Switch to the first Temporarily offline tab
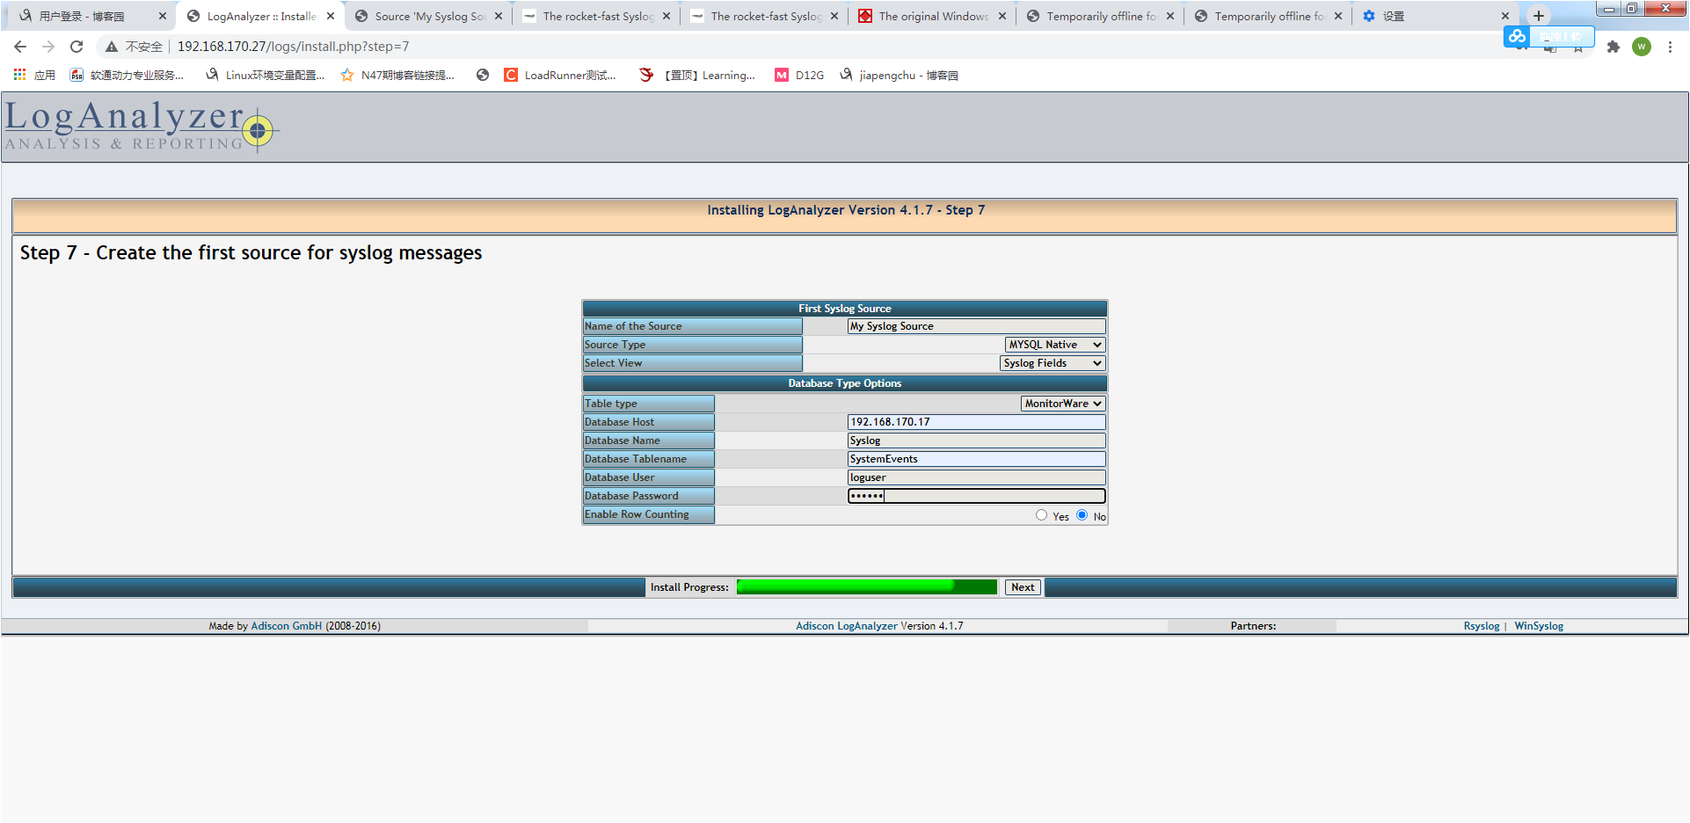The width and height of the screenshot is (1690, 823). pyautogui.click(x=1101, y=16)
